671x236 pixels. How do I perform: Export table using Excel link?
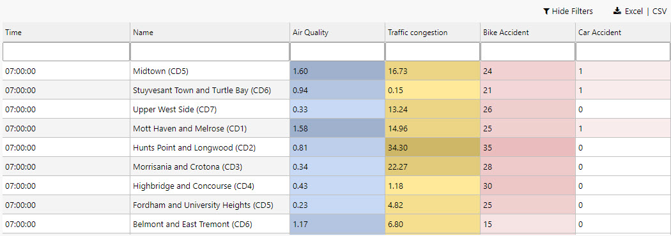point(634,11)
